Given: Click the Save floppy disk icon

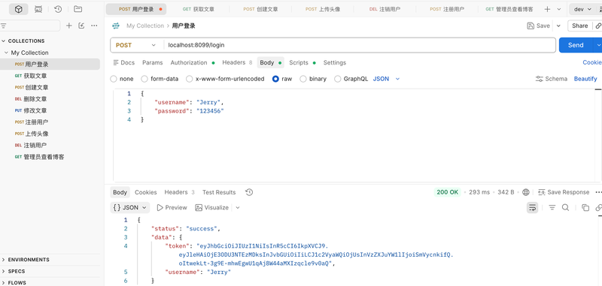Looking at the screenshot, I should [531, 26].
